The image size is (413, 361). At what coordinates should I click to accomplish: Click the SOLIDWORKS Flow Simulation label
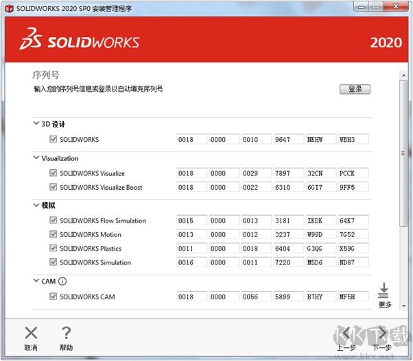pos(103,221)
